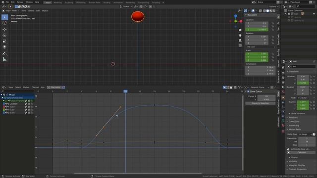Screen dimensions: 317x178
Task: Select the Annotate pencil tool
Action: (x=4, y=53)
